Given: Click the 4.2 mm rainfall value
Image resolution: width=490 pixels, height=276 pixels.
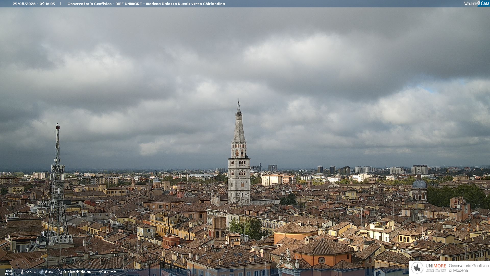Looking at the screenshot, I should [x=110, y=272].
